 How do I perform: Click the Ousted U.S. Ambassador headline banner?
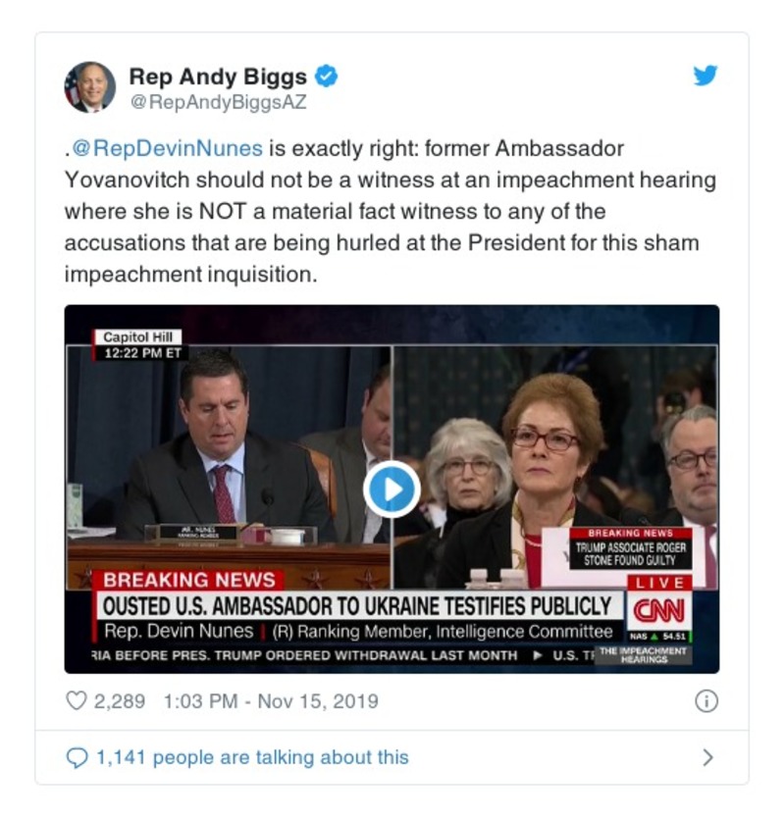point(357,606)
